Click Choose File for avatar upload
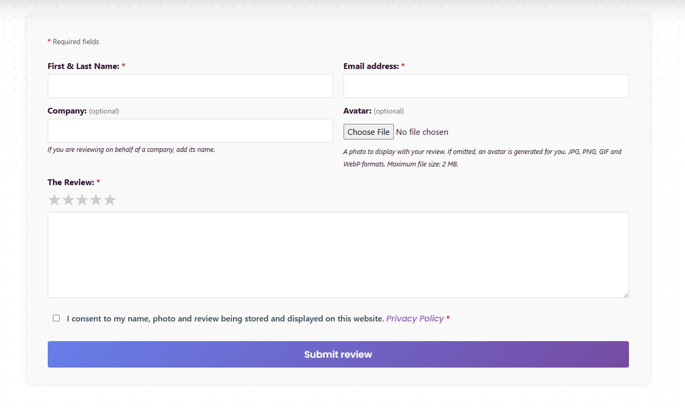 pos(368,132)
